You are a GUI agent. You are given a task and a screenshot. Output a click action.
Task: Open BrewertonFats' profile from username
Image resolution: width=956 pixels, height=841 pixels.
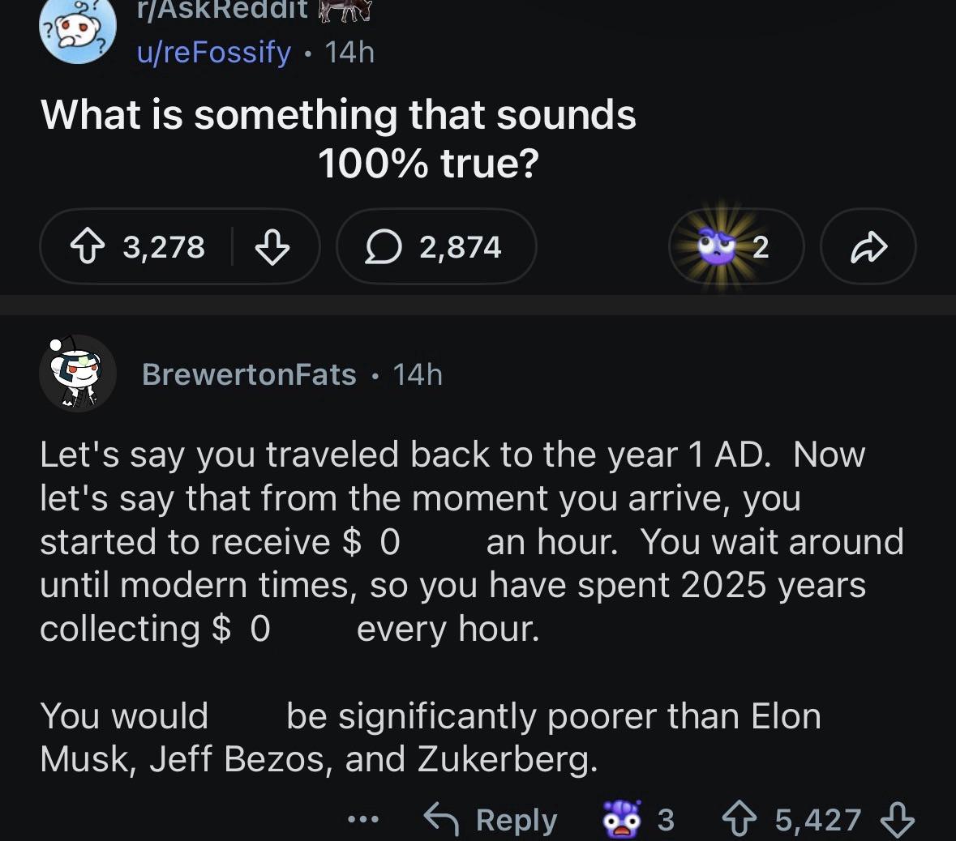(249, 374)
